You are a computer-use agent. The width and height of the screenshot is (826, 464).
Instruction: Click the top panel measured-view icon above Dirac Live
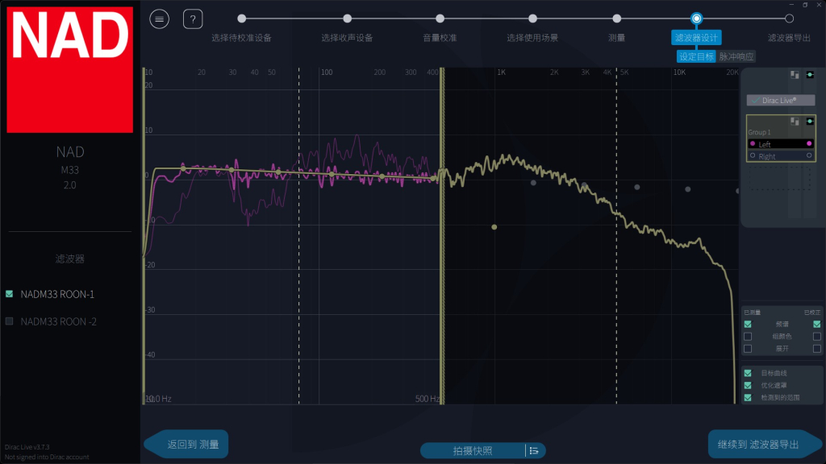click(x=795, y=75)
